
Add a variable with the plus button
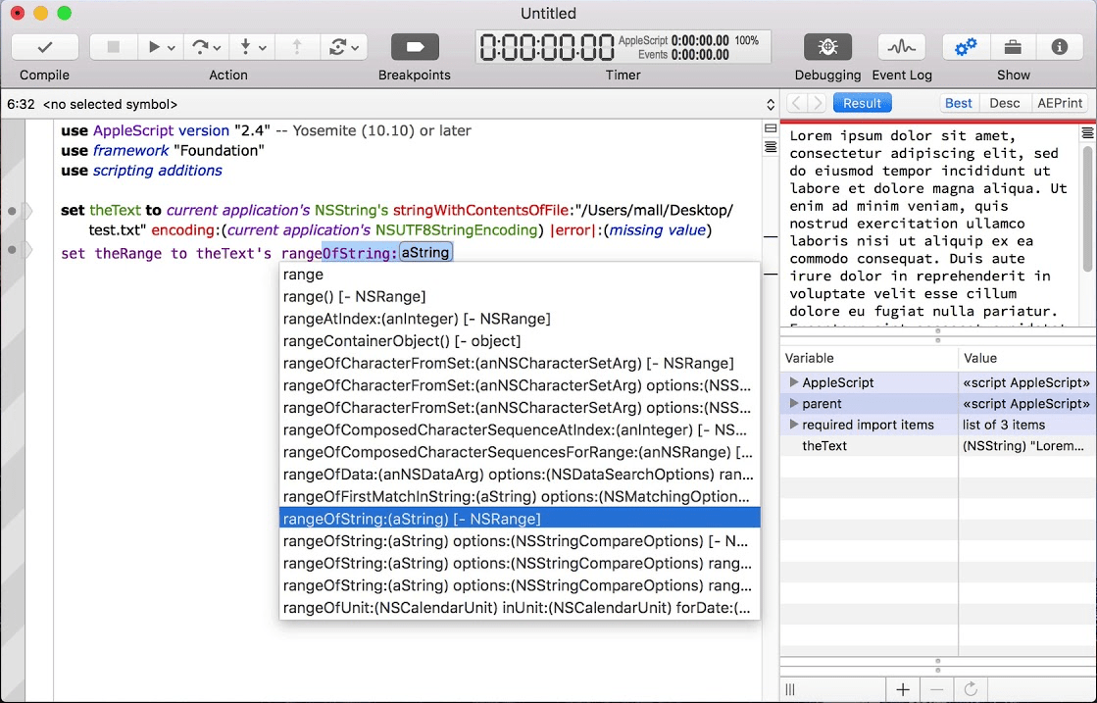pos(903,689)
